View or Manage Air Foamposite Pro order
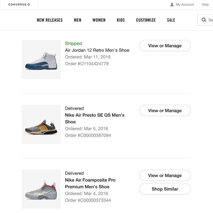This screenshot has height=213, width=213. click(165, 176)
